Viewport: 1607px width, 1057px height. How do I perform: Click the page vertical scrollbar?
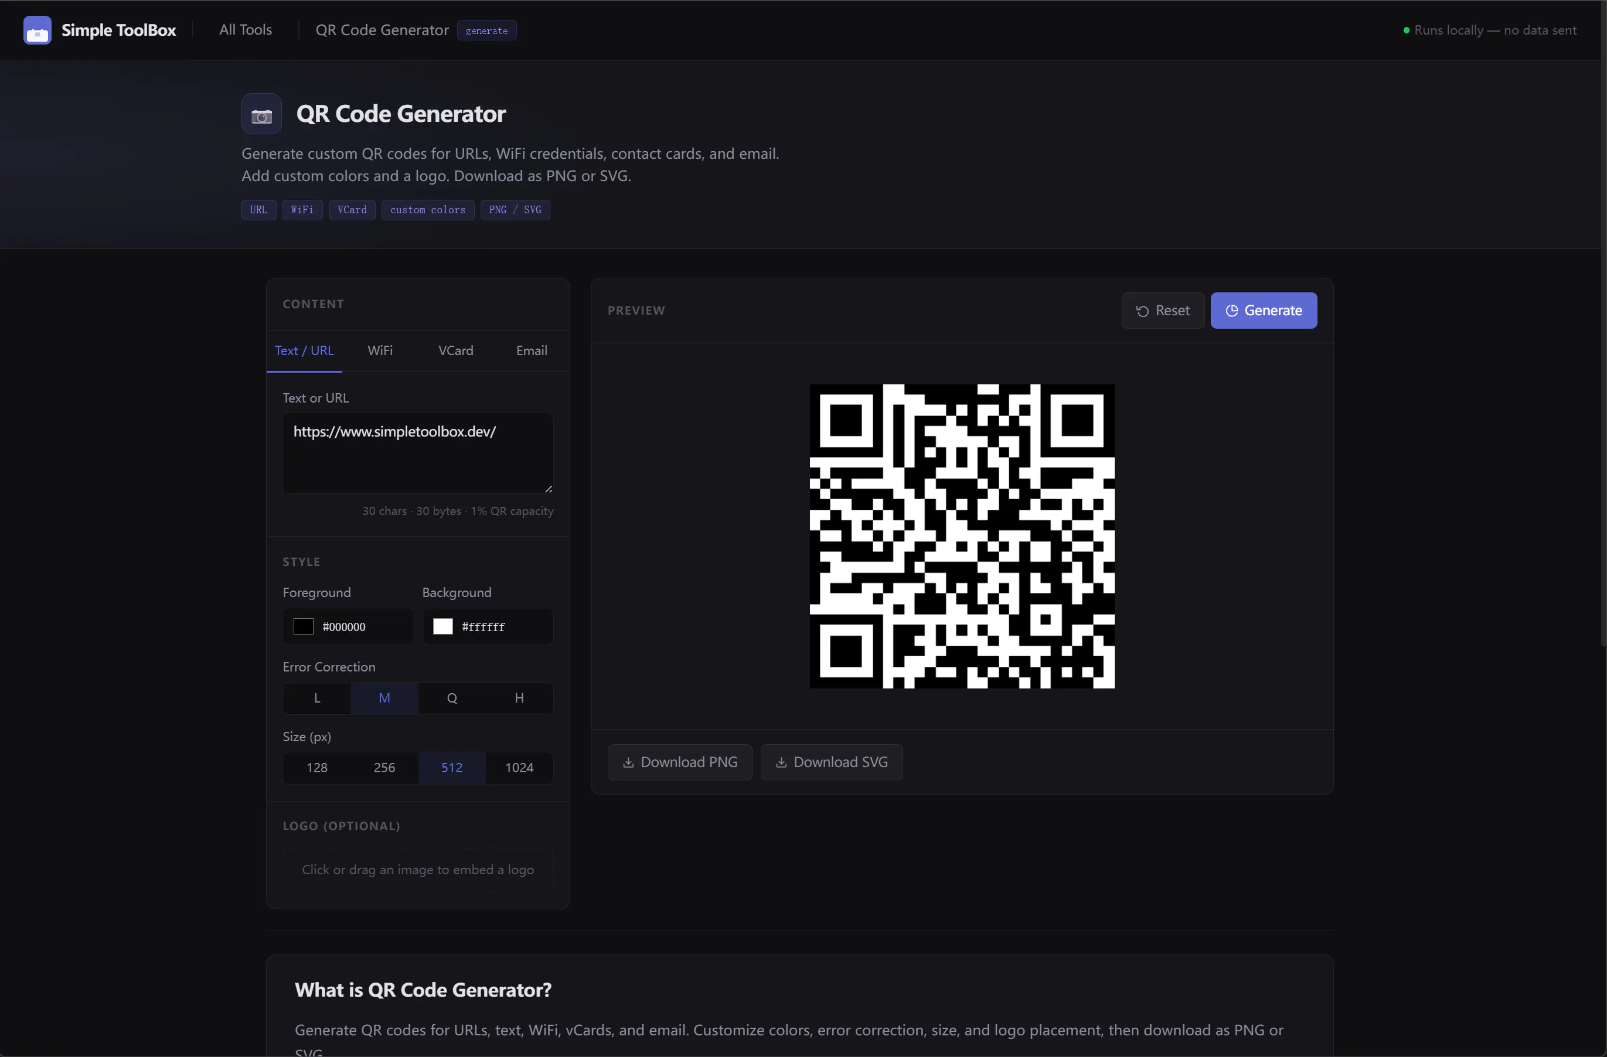point(1603,324)
